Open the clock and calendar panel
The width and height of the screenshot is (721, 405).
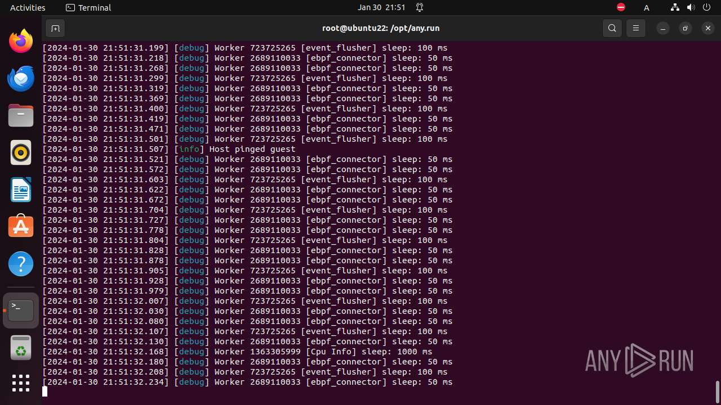(381, 7)
